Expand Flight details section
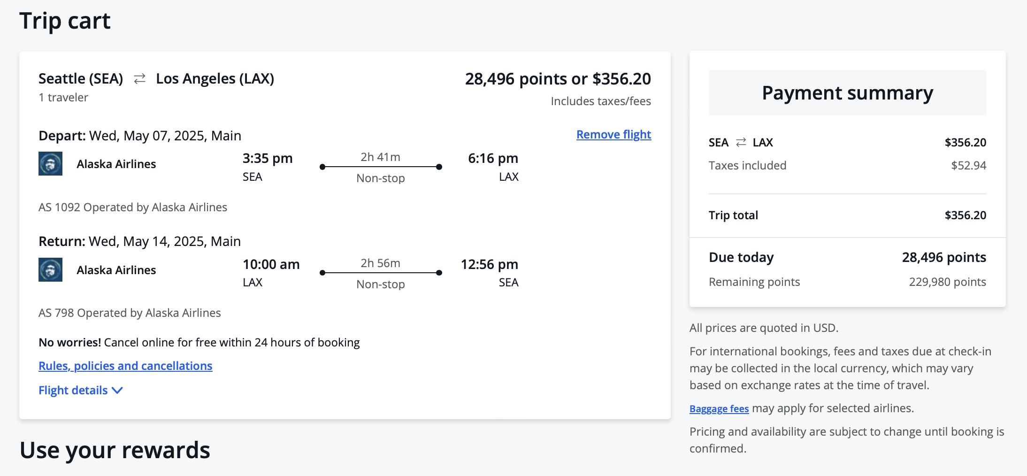Viewport: 1027px width, 476px height. tap(81, 390)
